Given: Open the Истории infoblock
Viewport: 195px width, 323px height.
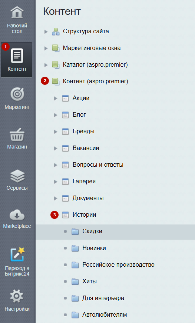Looking at the screenshot, I should pos(84,214).
